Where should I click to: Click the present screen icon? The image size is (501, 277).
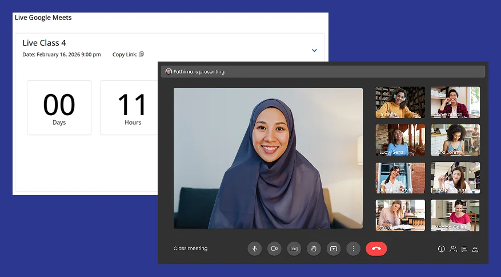pos(334,249)
